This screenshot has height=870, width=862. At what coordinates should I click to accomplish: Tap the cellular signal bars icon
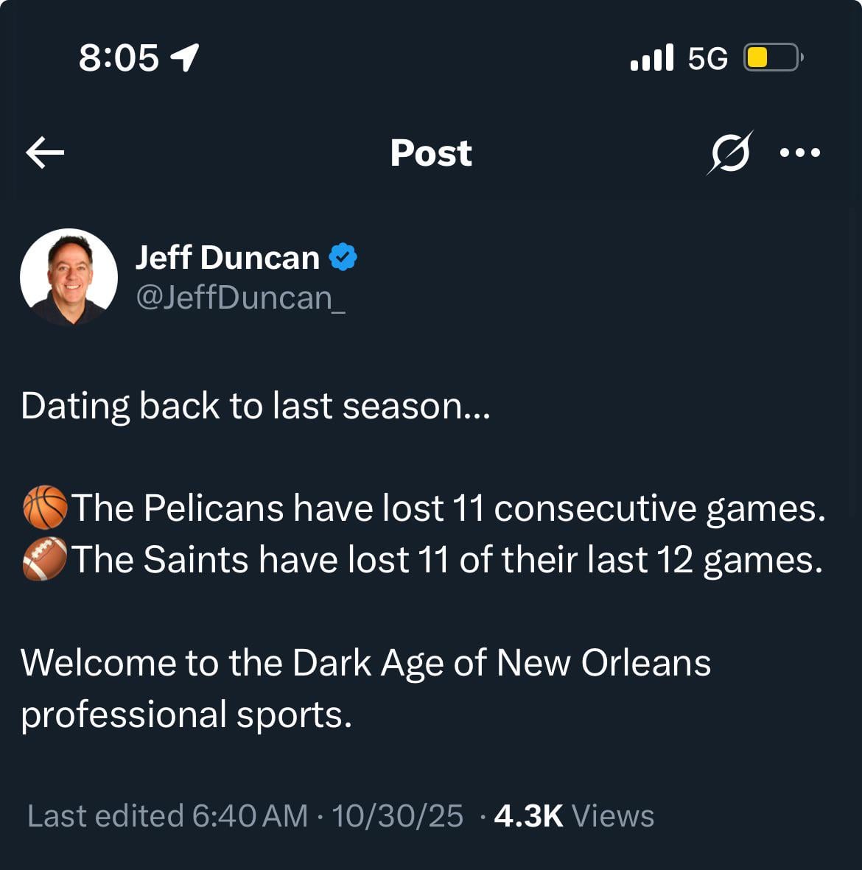(x=652, y=57)
